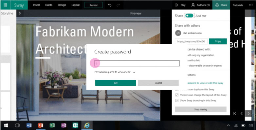256x130 pixels.
Task: Open the Layout menu
Action: pos(75,5)
